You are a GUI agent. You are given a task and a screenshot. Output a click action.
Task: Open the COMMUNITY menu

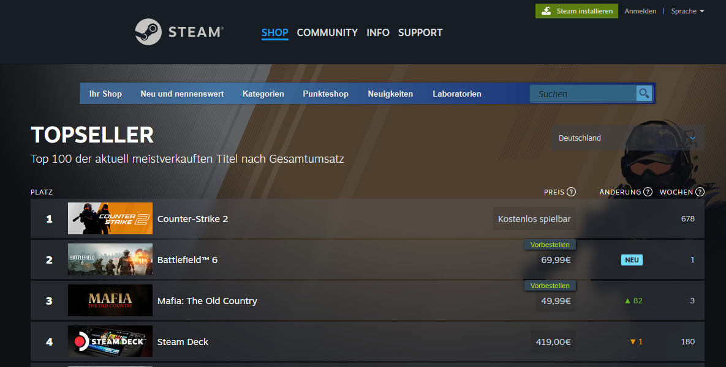tap(327, 32)
